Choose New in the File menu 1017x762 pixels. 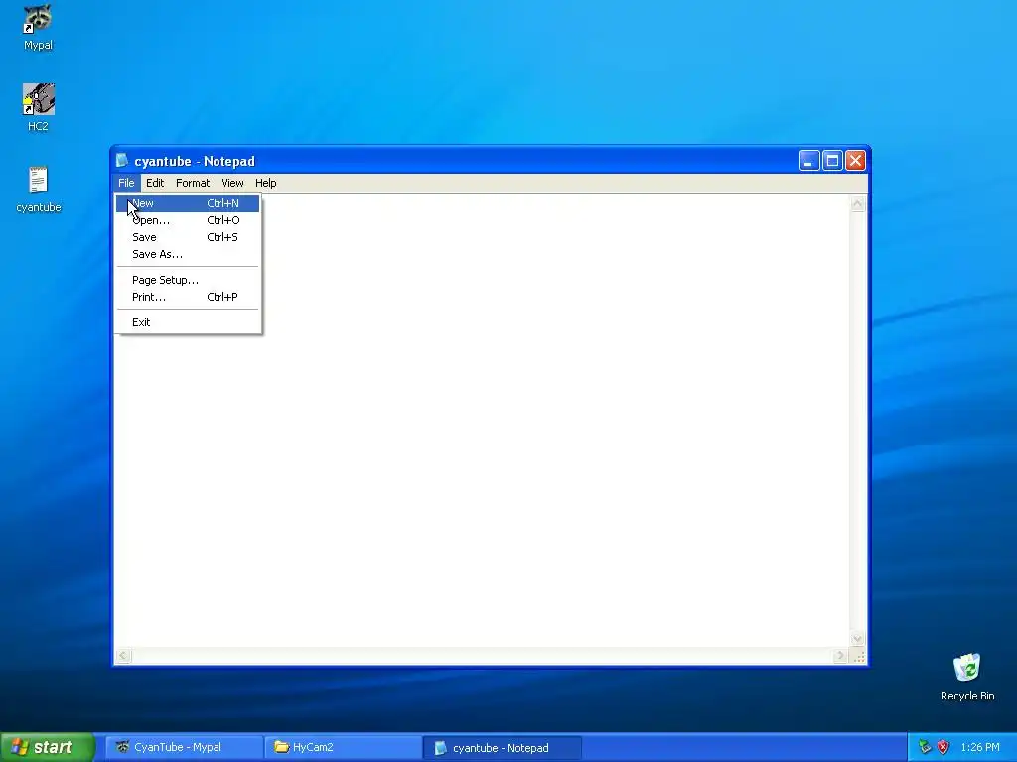[188, 203]
